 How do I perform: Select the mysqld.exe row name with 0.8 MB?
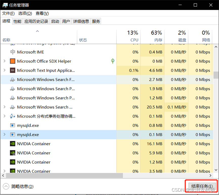click(28, 126)
